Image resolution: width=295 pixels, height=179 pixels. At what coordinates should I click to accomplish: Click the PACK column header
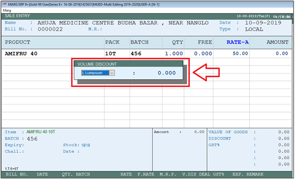coord(112,42)
